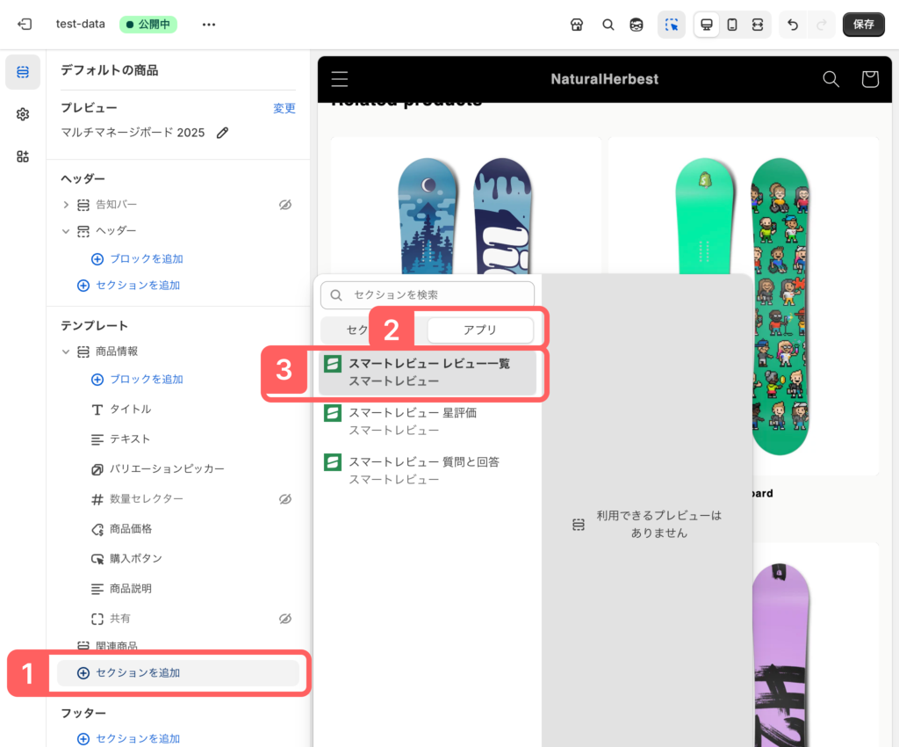Viewport: 899px width, 747px height.
Task: Open the theme settings gear icon
Action: [x=23, y=114]
